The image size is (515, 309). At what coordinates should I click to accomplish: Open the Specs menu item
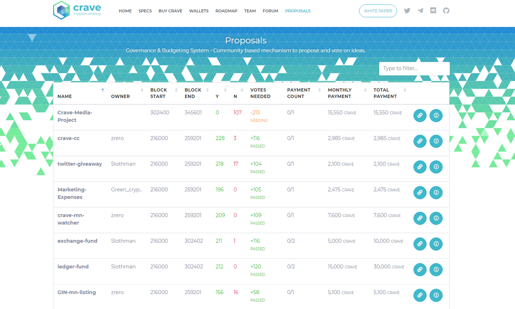[x=145, y=11]
